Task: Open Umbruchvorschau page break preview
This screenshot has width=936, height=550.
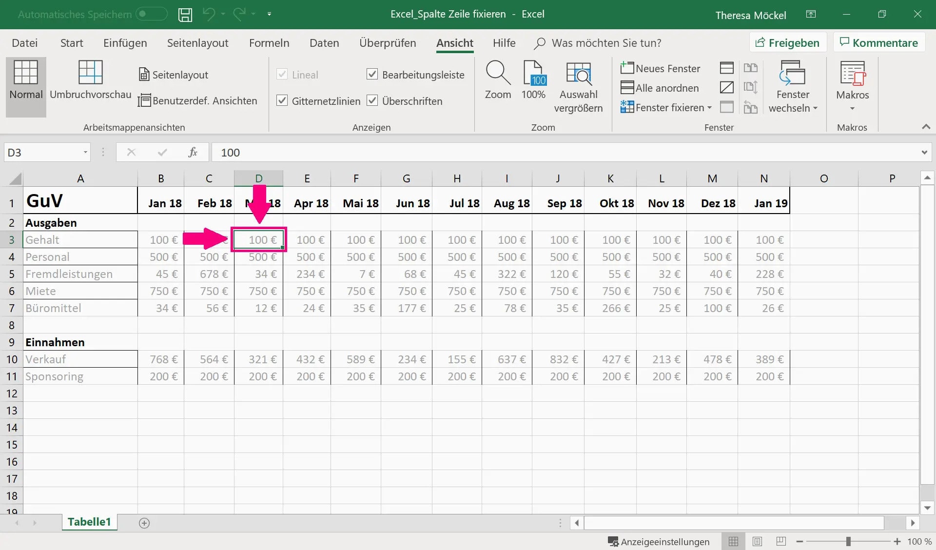Action: pos(91,73)
